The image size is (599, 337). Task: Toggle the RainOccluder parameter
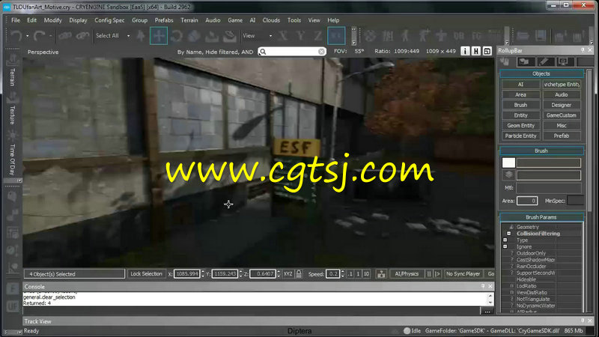pyautogui.click(x=531, y=267)
